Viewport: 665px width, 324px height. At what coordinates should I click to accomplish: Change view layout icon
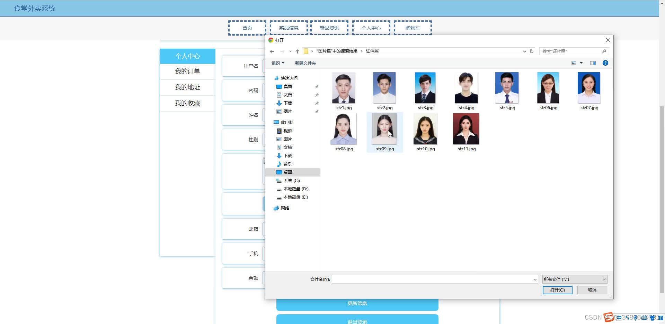[x=574, y=63]
